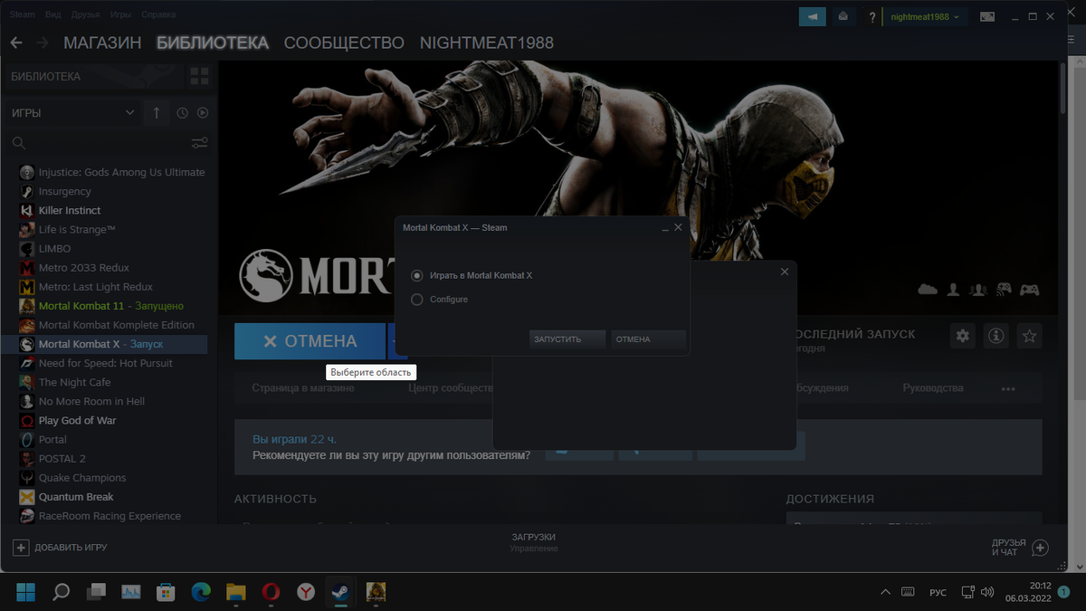Open Opera browser from taskbar

[271, 592]
